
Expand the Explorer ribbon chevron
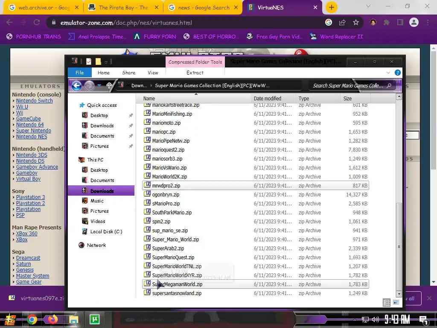coord(388,73)
